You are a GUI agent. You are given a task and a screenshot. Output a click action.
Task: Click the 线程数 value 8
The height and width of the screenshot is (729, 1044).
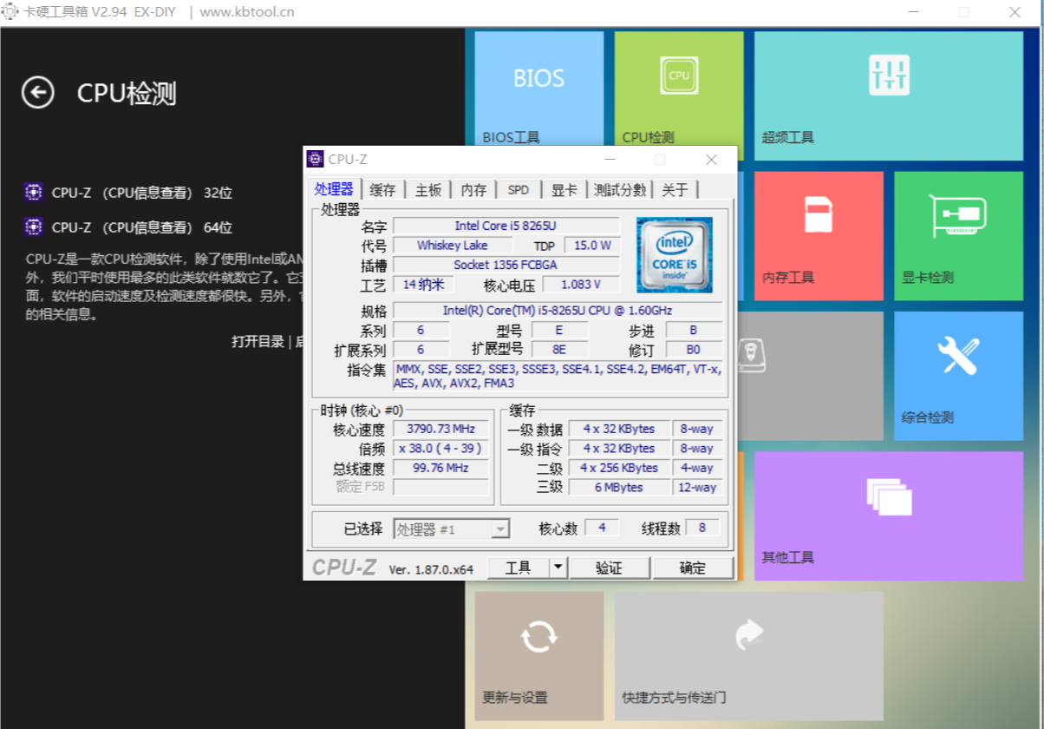702,528
